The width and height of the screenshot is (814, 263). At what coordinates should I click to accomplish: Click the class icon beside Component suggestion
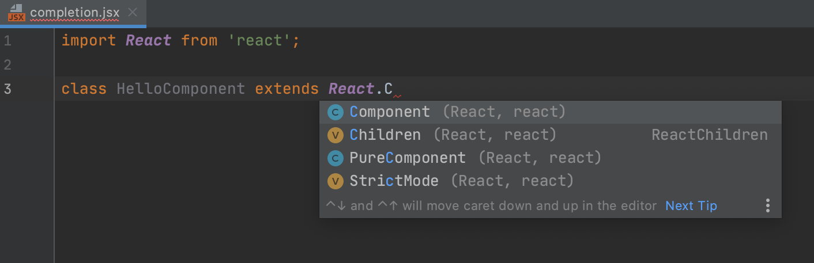click(335, 112)
